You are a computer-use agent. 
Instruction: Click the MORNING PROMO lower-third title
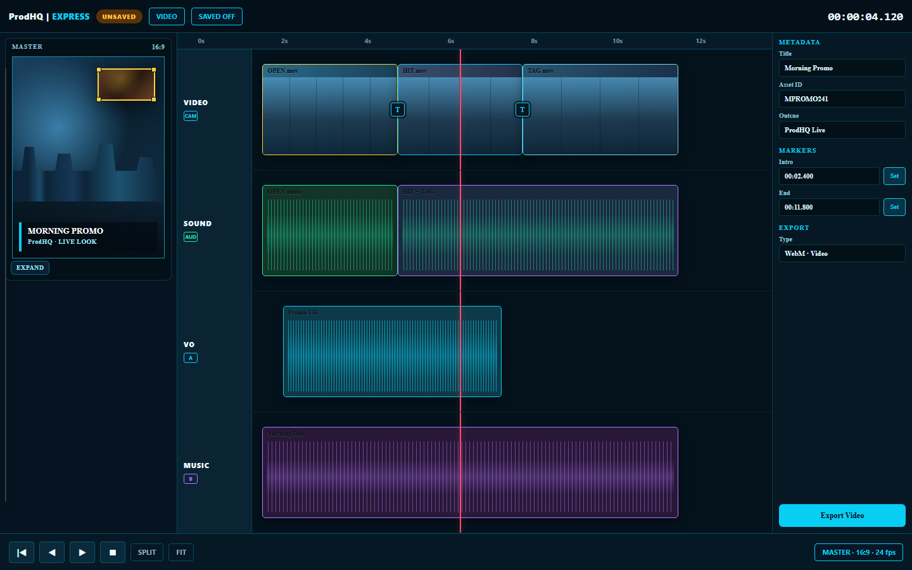(x=65, y=231)
